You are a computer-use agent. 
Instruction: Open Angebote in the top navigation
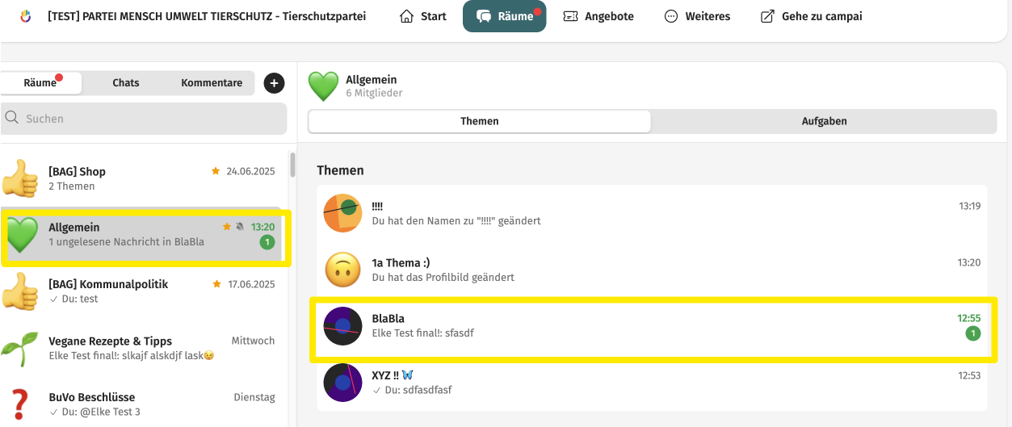(x=598, y=16)
